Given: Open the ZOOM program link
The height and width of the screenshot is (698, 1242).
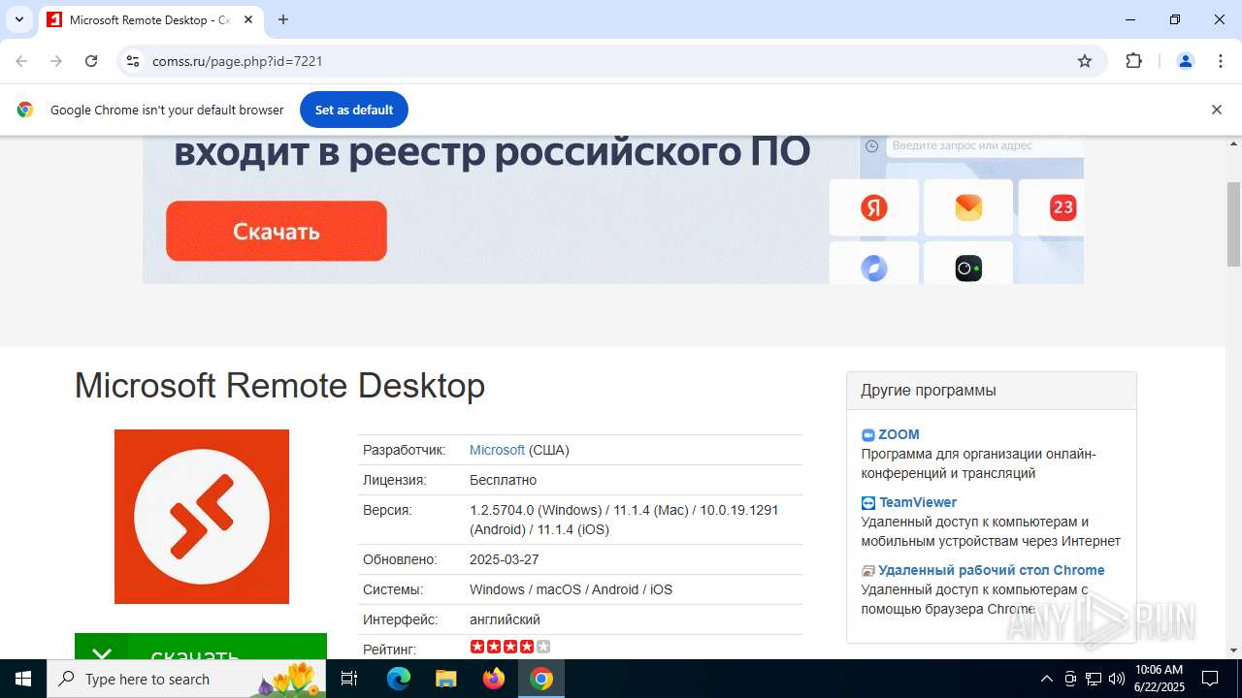Looking at the screenshot, I should point(899,434).
